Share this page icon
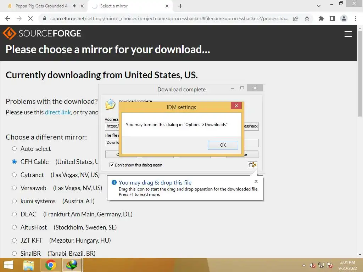363x272 pixels. coord(296,18)
